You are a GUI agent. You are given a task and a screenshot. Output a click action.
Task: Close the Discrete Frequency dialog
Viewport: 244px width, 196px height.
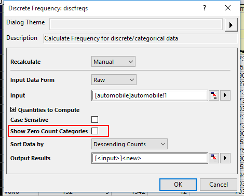pos(228,8)
